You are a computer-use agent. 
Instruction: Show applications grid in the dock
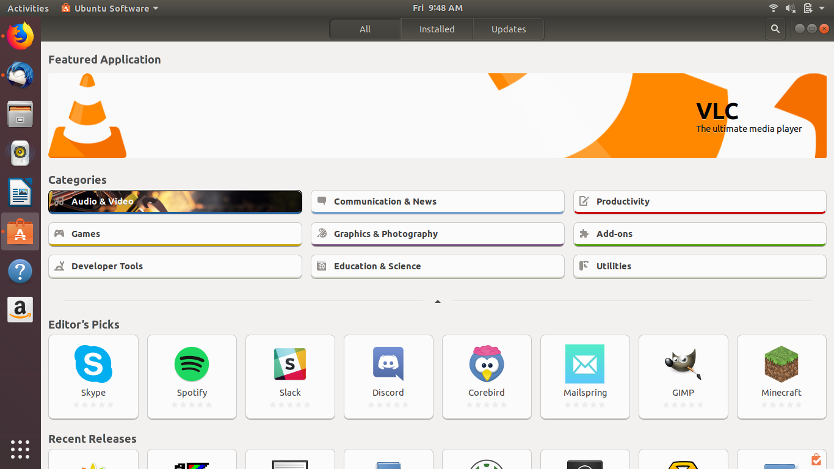pos(20,449)
